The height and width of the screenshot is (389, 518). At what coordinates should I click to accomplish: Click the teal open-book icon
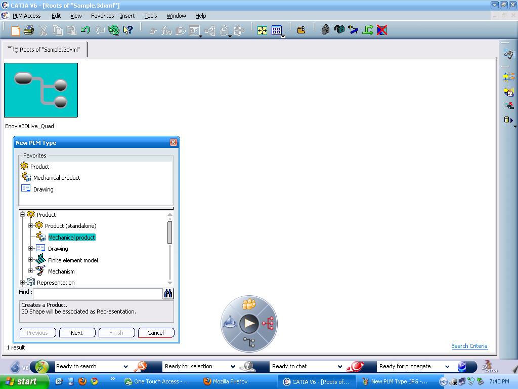339,30
